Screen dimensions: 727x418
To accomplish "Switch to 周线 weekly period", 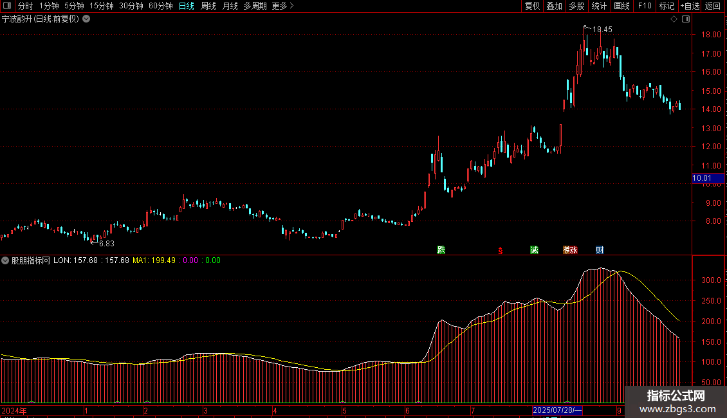I will pos(208,6).
